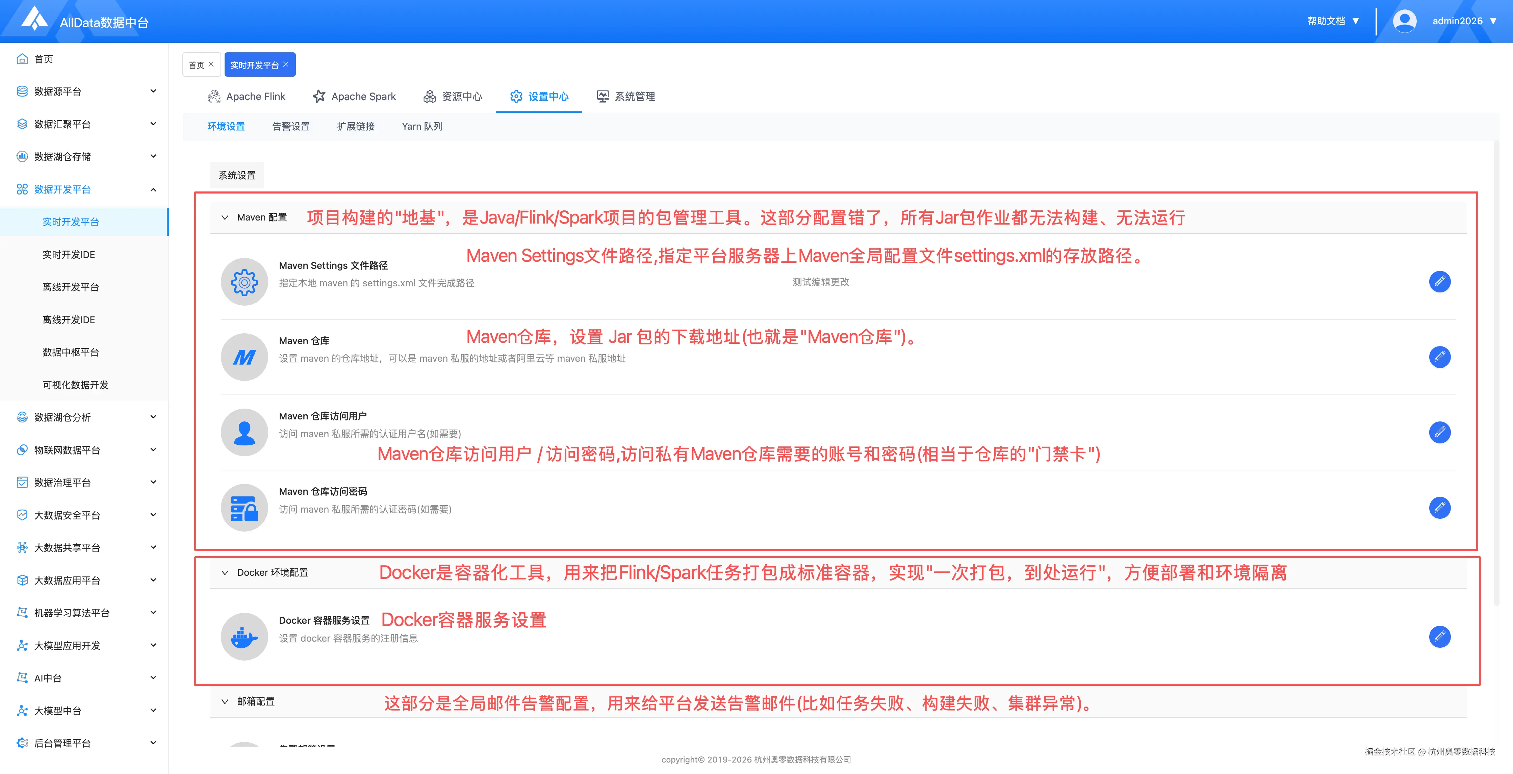Screen dimensions: 1513x774
Task: Expand 大模型应用开发 sidebar menu chevron
Action: 153,645
